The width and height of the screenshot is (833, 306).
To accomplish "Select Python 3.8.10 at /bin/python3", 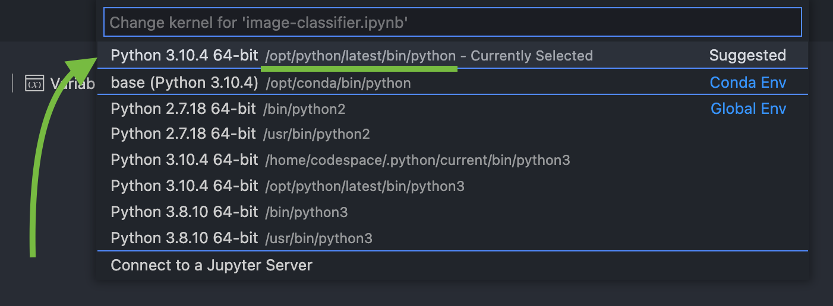I will (183, 212).
